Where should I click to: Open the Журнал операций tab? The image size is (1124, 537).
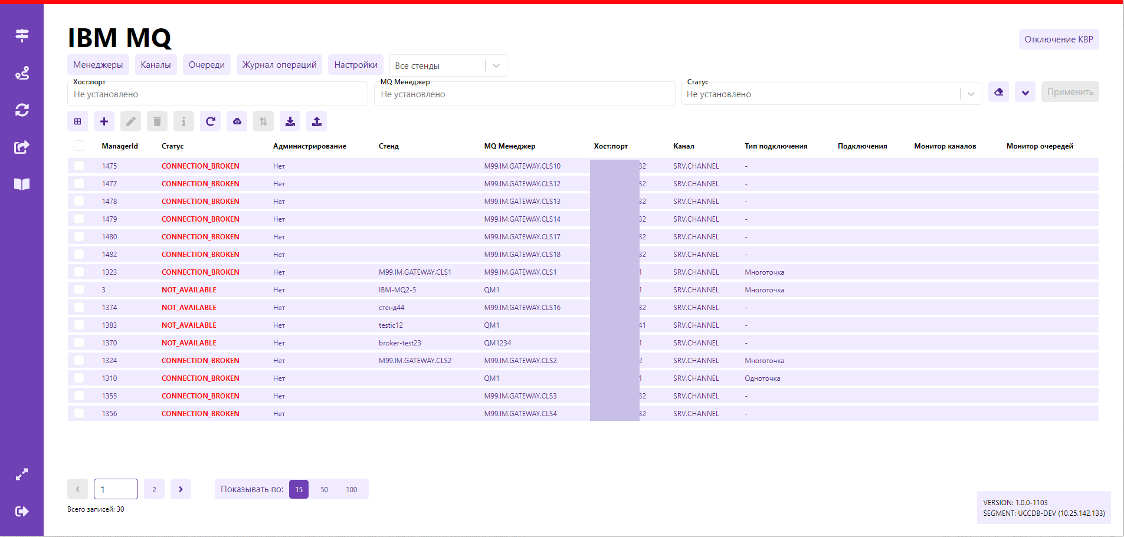click(x=279, y=65)
